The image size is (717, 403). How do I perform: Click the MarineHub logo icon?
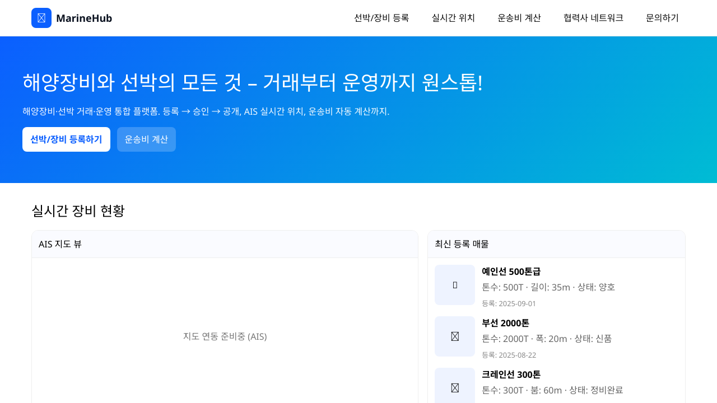click(41, 18)
